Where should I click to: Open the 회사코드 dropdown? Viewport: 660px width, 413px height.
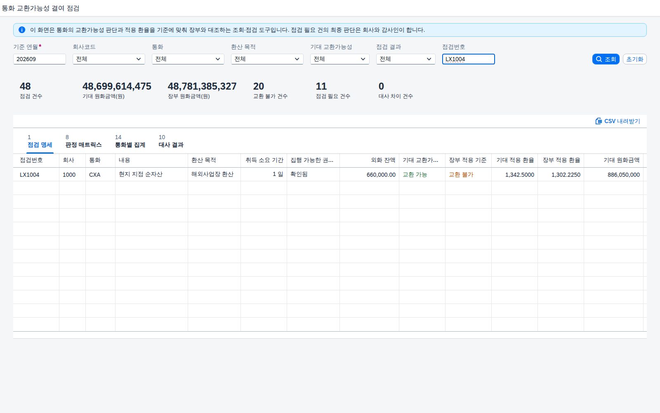pos(109,59)
